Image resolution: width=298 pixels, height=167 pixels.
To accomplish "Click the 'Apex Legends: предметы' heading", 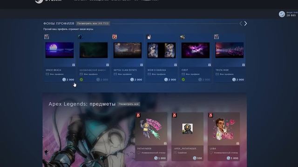I will pos(82,104).
